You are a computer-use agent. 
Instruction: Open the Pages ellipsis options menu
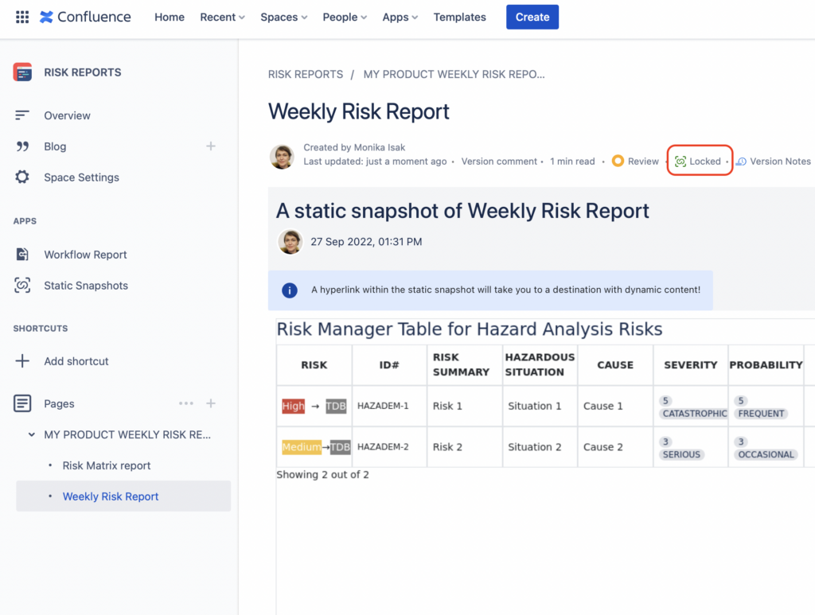(185, 403)
